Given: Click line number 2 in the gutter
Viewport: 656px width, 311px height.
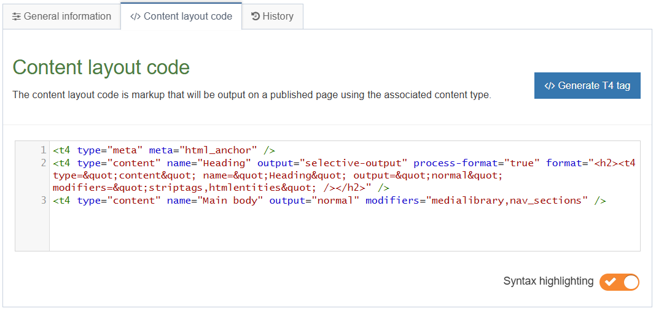Looking at the screenshot, I should pos(43,163).
